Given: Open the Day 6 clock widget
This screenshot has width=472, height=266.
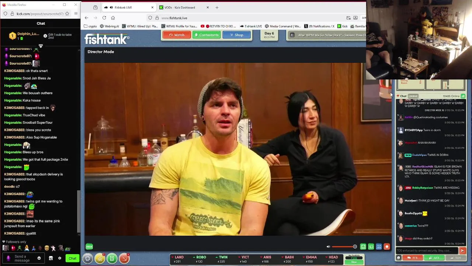Looking at the screenshot, I should (x=269, y=35).
